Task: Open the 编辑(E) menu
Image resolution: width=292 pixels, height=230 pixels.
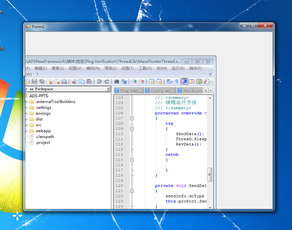Action: tap(41, 68)
